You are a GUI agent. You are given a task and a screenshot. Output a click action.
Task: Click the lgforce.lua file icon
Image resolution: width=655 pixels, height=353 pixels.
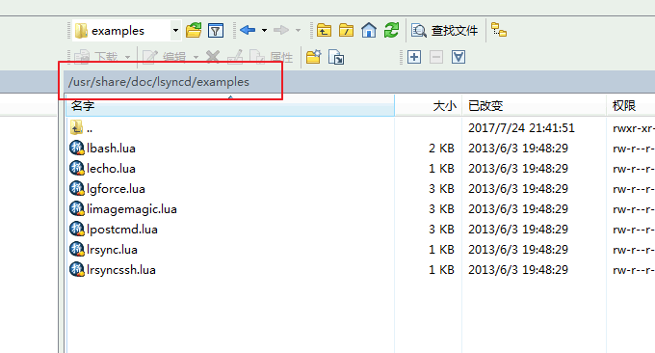pyautogui.click(x=77, y=188)
